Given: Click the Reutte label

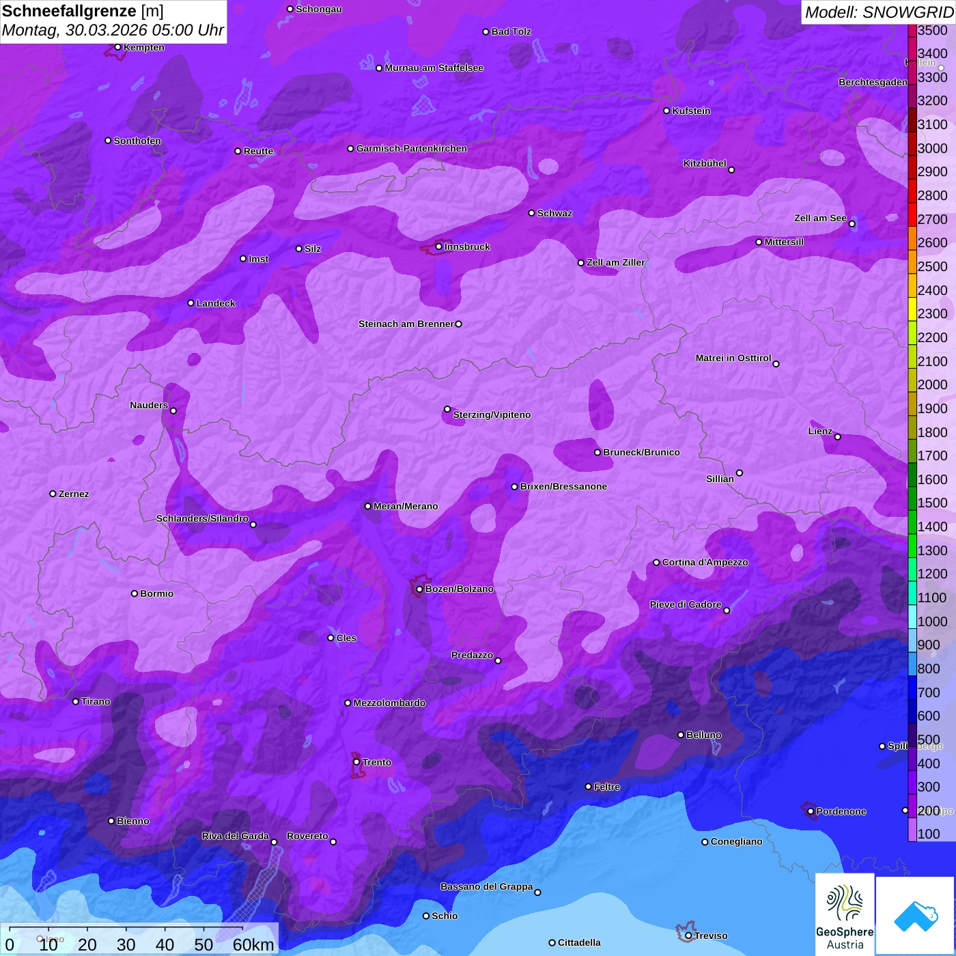Looking at the screenshot, I should tap(258, 151).
